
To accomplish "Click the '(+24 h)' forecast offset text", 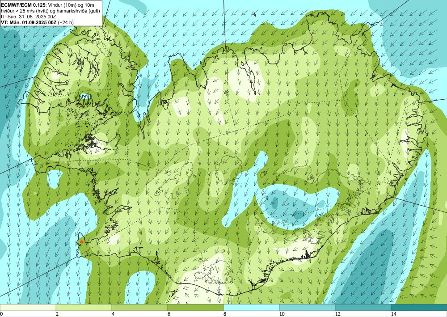I will 66,22.
